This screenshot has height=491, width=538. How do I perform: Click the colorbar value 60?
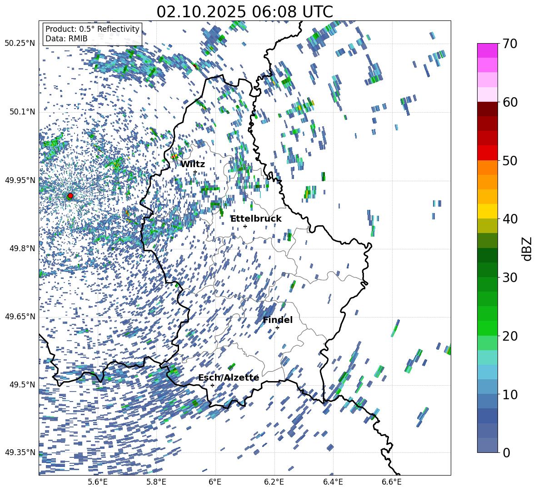[x=509, y=102]
